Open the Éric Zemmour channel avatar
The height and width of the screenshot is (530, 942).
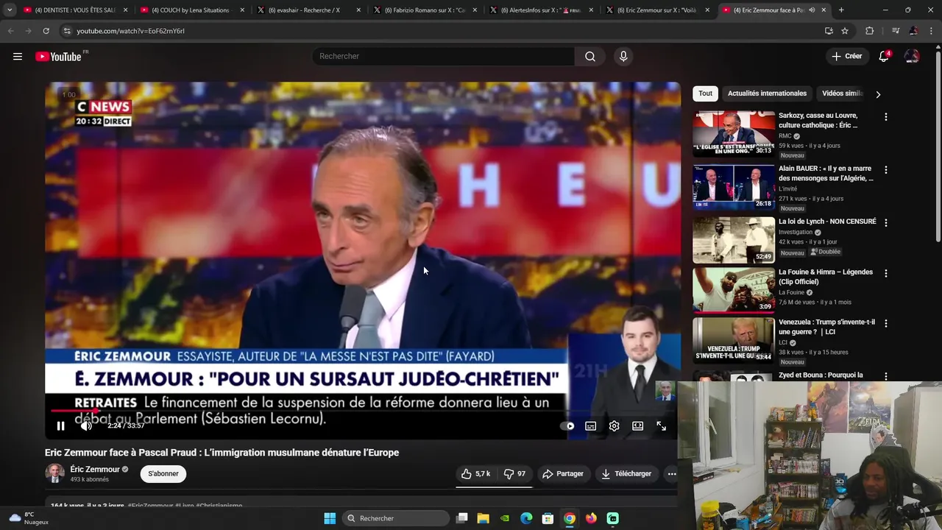[54, 473]
